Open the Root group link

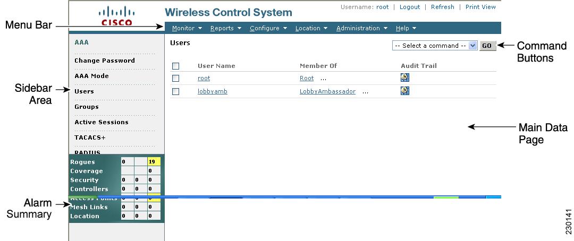pos(307,78)
